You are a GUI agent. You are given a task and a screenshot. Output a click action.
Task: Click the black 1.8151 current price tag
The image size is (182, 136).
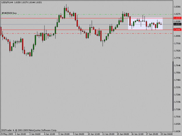[x=177, y=24]
